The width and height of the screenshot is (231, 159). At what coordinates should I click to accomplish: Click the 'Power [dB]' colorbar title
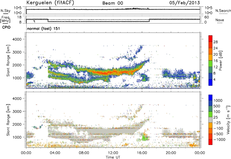point(221,61)
